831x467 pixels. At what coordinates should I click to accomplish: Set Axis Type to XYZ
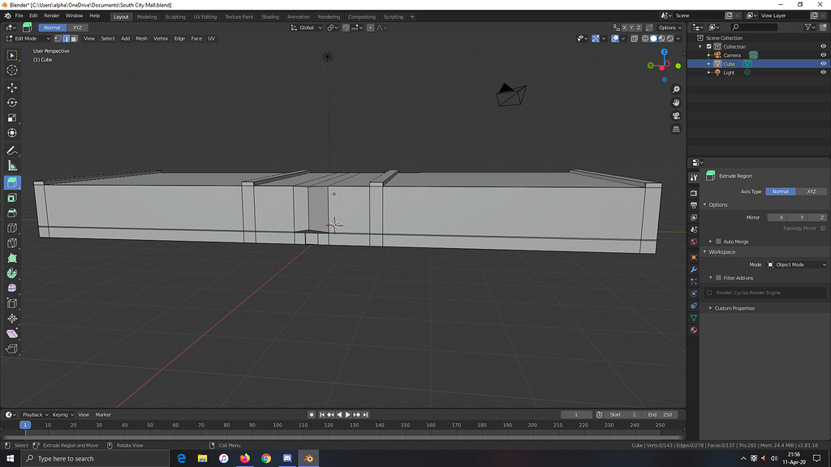pos(812,191)
